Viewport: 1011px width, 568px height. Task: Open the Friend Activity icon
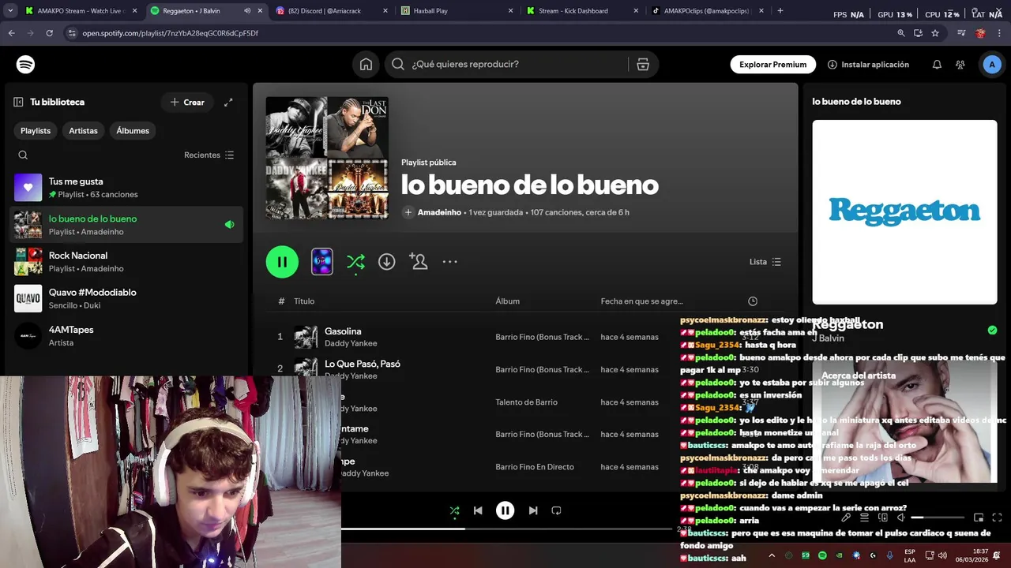coord(960,65)
